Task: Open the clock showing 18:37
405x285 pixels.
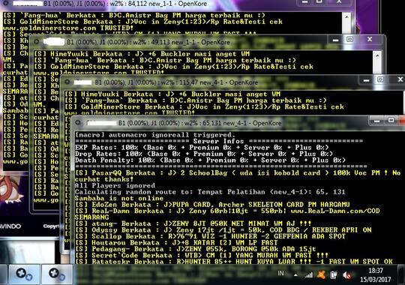Action: click(x=375, y=275)
